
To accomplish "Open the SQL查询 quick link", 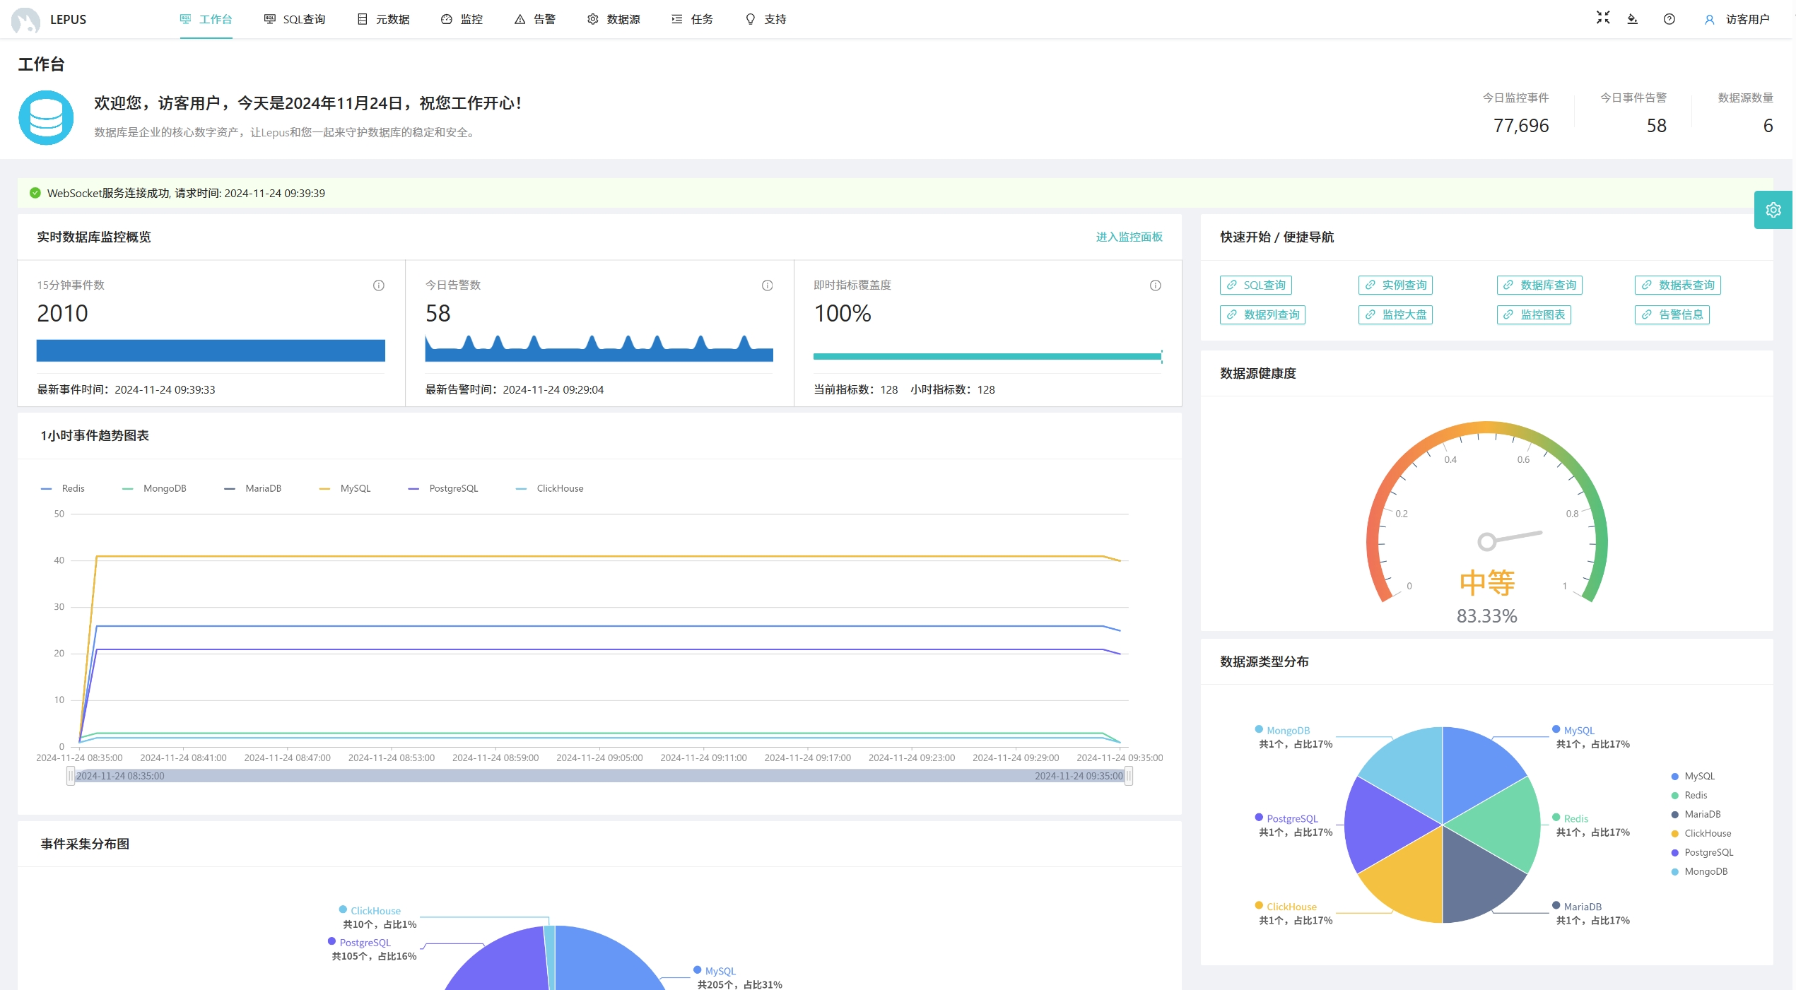I will (1255, 285).
